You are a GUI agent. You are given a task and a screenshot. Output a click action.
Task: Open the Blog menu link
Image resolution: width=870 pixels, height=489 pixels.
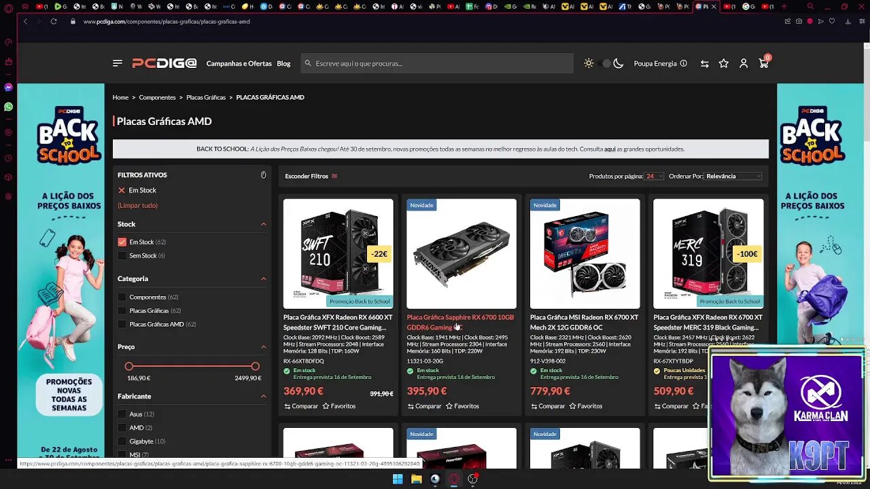coord(283,63)
